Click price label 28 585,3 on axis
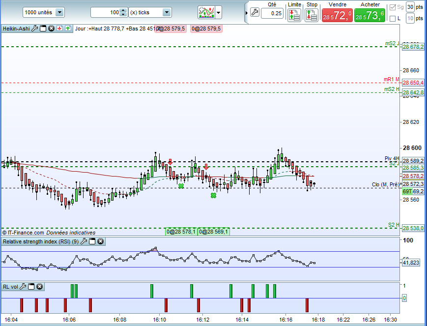427x326 pixels. click(413, 168)
